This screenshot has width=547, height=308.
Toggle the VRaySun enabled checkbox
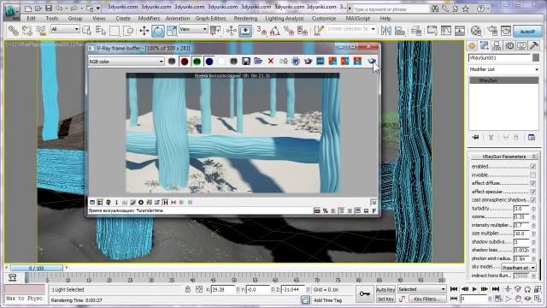532,167
